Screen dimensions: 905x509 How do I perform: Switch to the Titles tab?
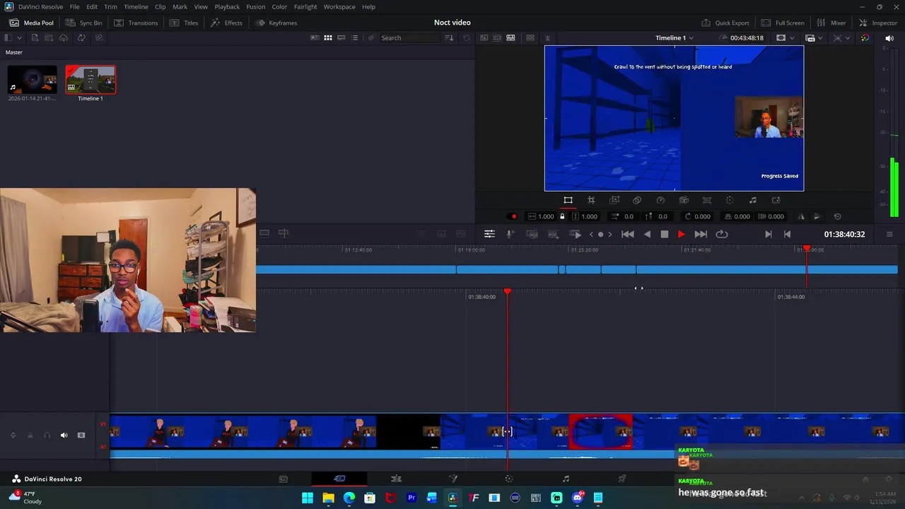coord(184,23)
